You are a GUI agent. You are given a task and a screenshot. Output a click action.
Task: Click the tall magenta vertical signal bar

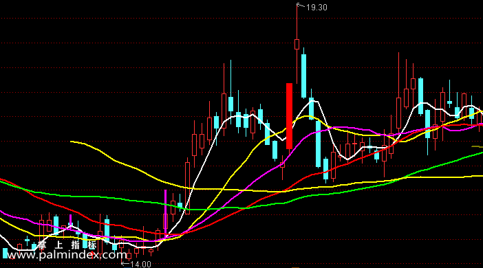(x=165, y=213)
